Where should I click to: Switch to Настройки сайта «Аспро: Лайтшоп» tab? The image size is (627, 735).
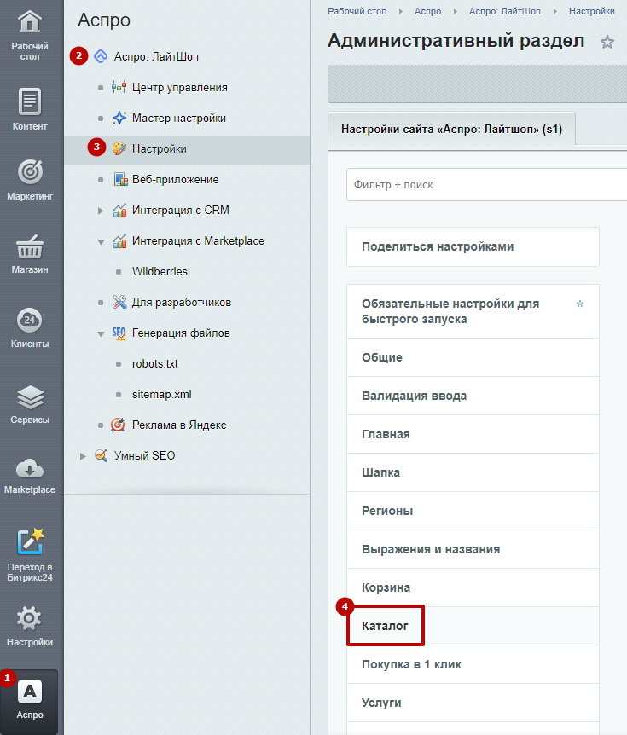click(451, 130)
